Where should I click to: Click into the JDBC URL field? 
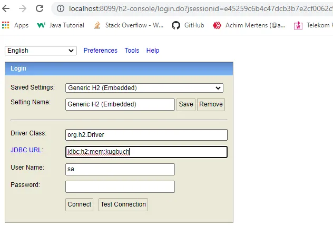[146, 152]
